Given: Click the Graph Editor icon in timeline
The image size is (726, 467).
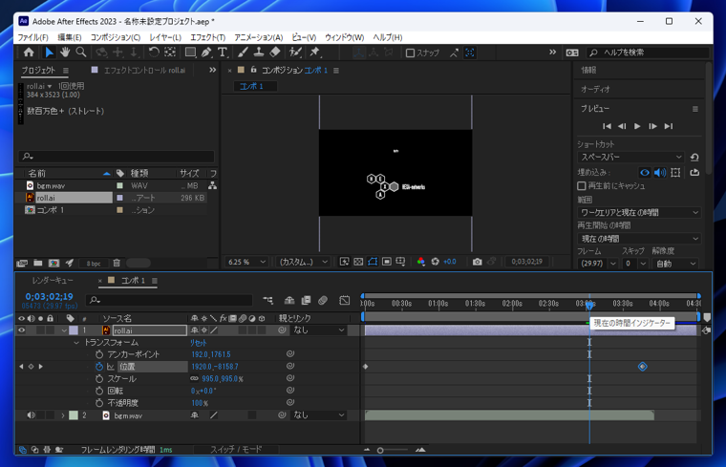Looking at the screenshot, I should (345, 301).
